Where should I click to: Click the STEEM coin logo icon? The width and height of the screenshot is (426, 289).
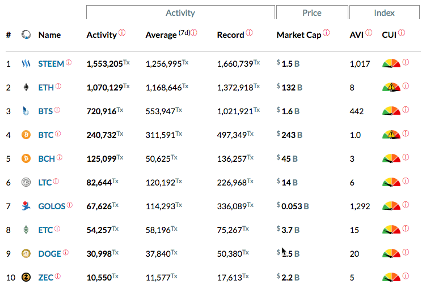pos(26,64)
